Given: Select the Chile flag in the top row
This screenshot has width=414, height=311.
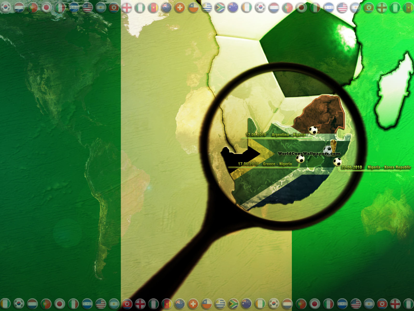Looking at the screenshot, I should (x=193, y=8).
